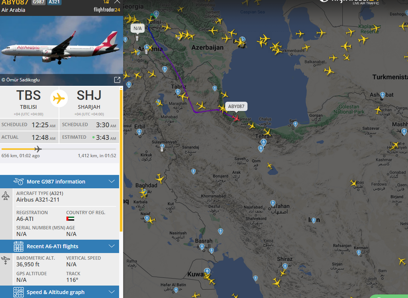The height and width of the screenshot is (298, 408).
Task: Select the Isfahan airport pin
Action: (x=273, y=203)
